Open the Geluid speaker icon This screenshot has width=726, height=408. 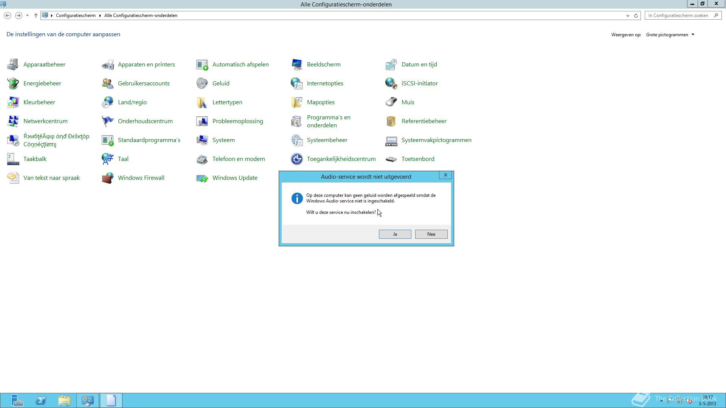tap(202, 83)
